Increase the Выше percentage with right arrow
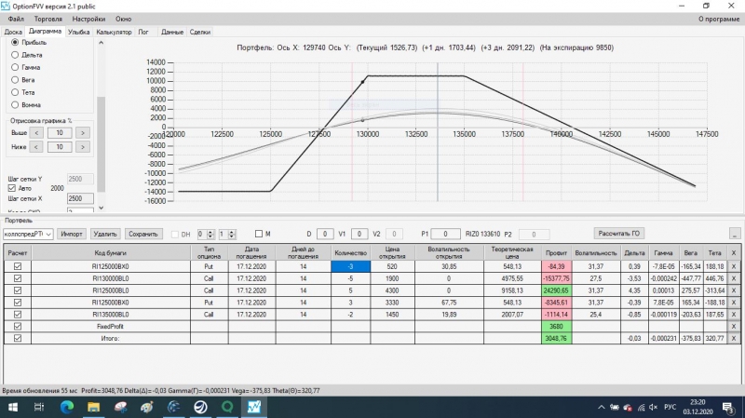Image resolution: width=745 pixels, height=418 pixels. click(x=83, y=133)
